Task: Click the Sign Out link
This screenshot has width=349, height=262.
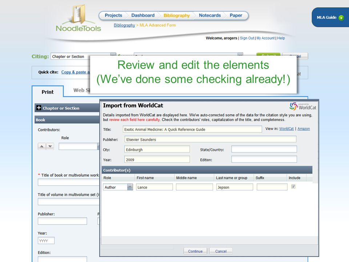Action: 247,38
